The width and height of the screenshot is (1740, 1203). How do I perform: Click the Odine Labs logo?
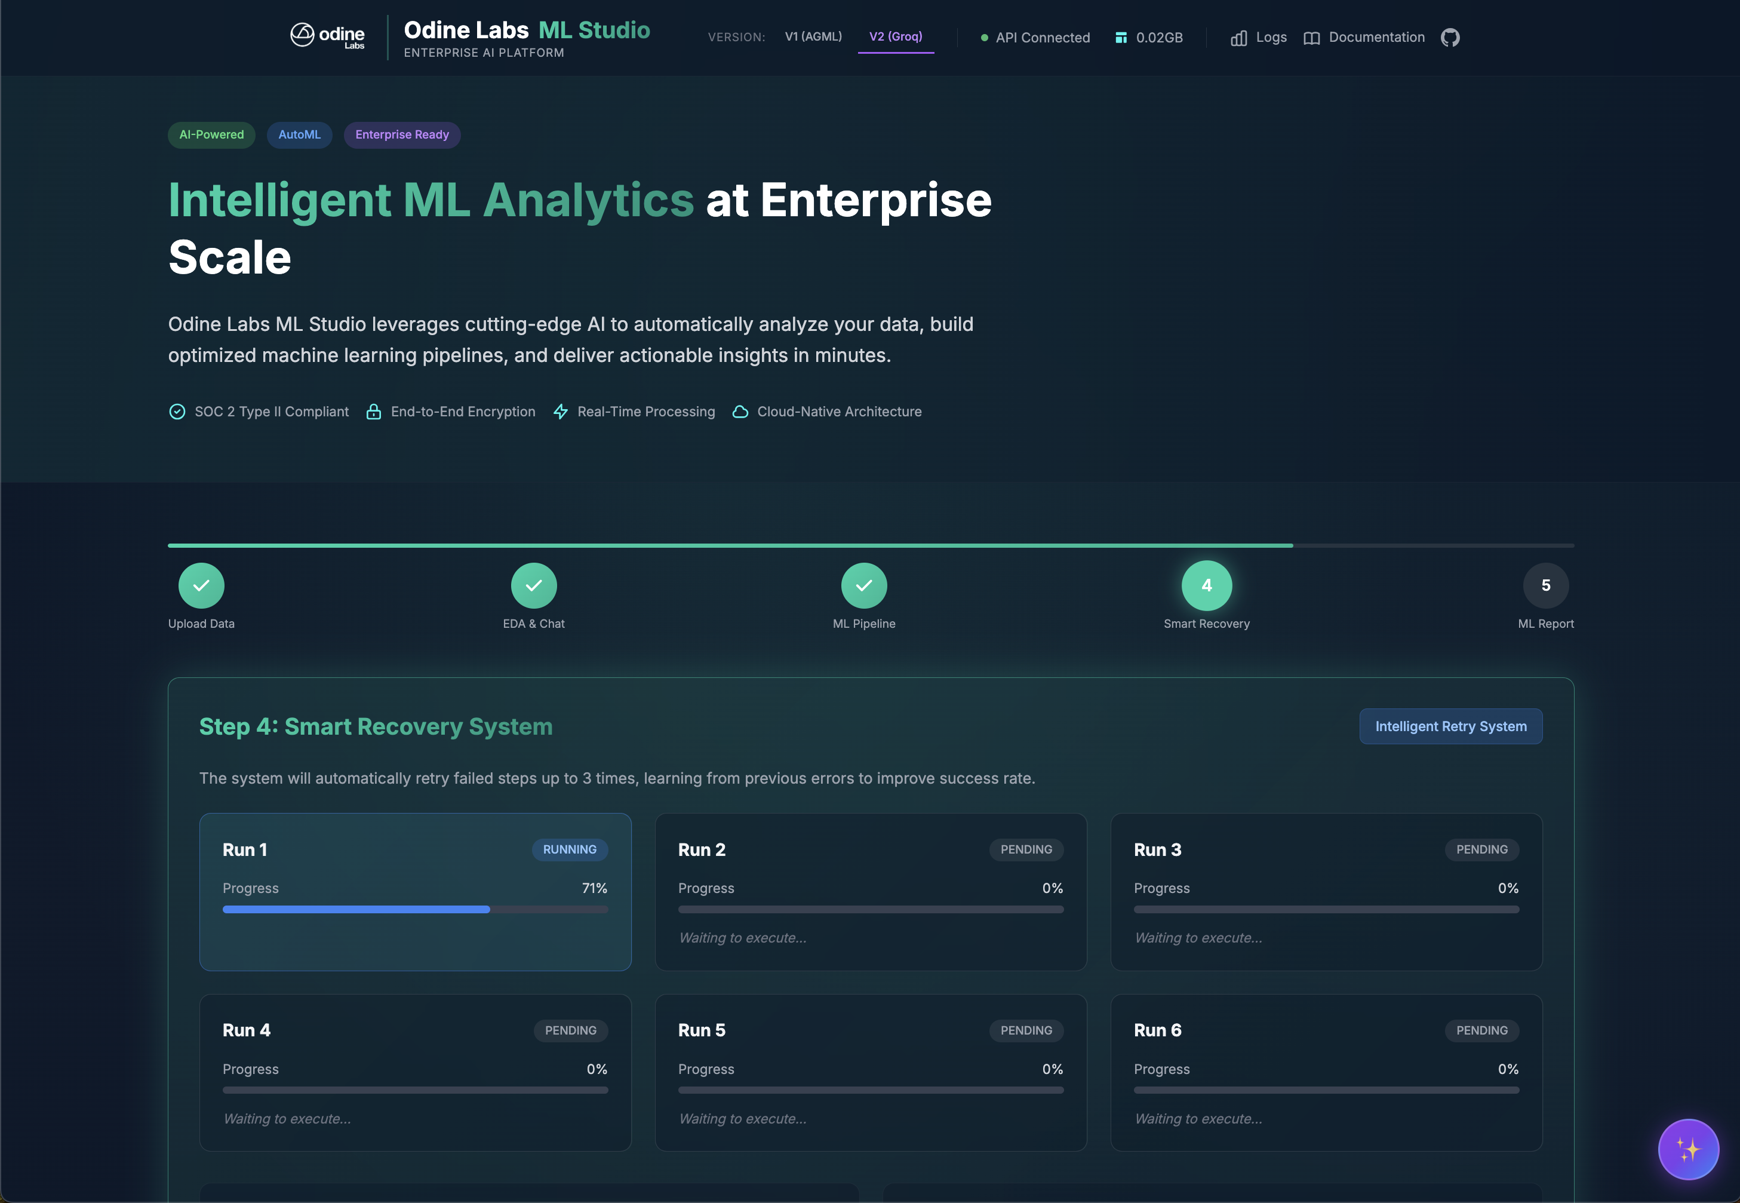pos(327,35)
